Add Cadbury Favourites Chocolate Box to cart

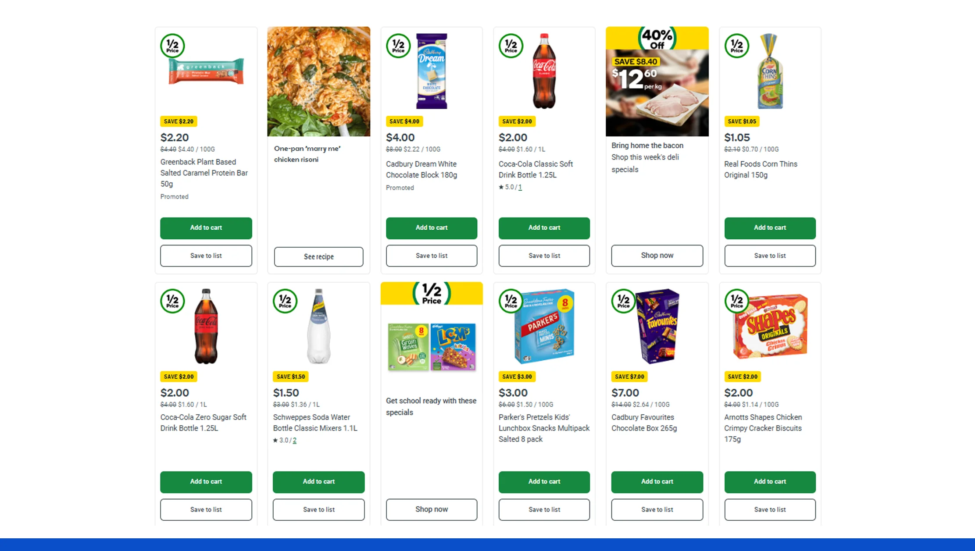tap(657, 482)
